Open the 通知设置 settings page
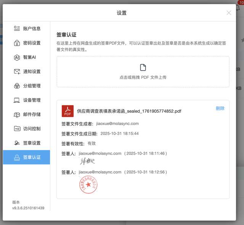244x225 pixels. point(32,72)
